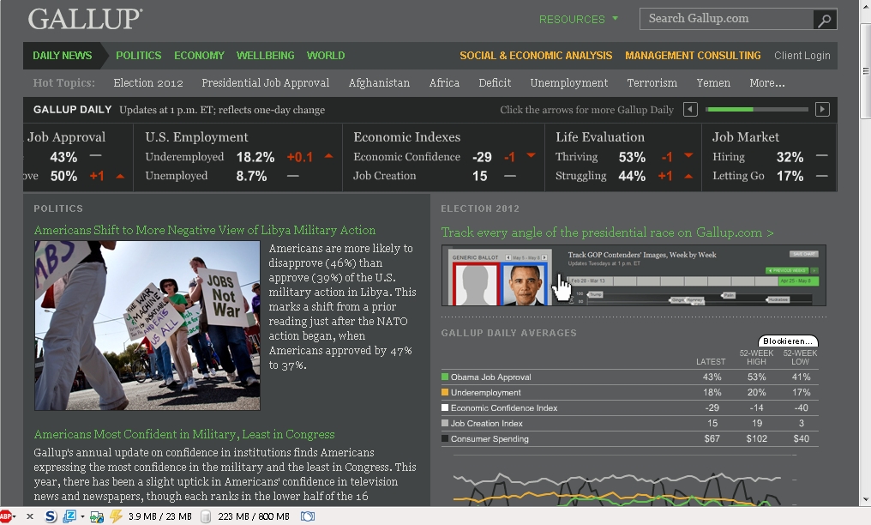
Task: Click the Blockieren... popup button
Action: [788, 341]
